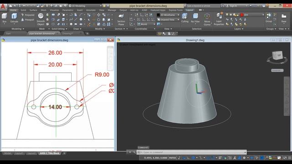Click the layer lightbulb on/off icon
This screenshot has width=292, height=164.
(227, 15)
